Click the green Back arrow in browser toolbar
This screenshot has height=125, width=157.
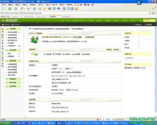coord(10,9)
